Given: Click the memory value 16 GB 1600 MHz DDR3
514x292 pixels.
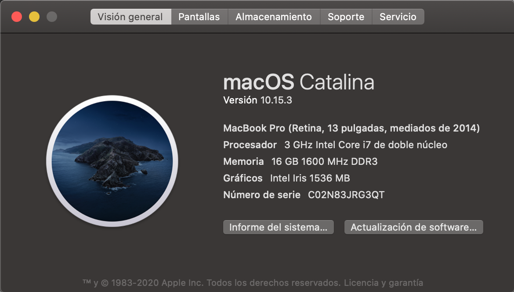Looking at the screenshot, I should point(325,161).
